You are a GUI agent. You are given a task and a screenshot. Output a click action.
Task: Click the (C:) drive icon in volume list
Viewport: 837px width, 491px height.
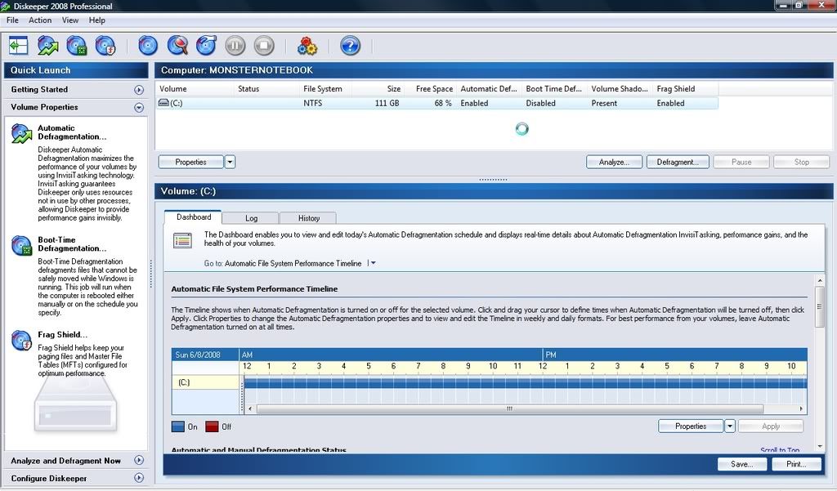pos(163,103)
